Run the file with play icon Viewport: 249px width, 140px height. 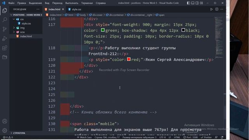(211, 9)
